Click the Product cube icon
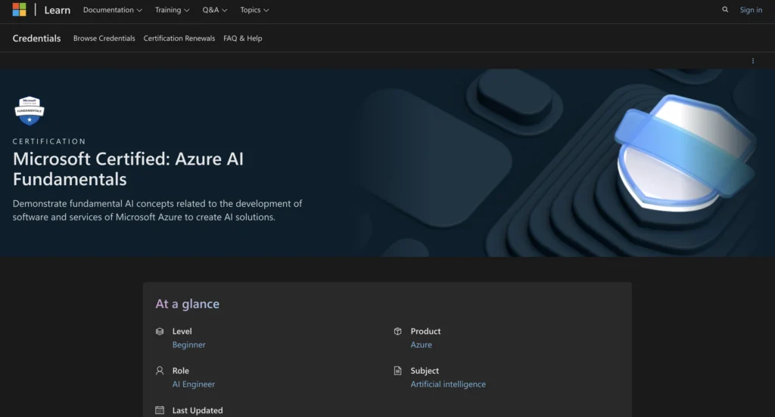This screenshot has width=775, height=417. coord(398,331)
